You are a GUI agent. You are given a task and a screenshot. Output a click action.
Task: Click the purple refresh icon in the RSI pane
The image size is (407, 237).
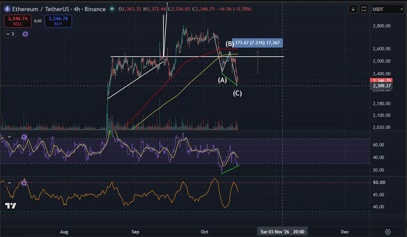(x=24, y=137)
